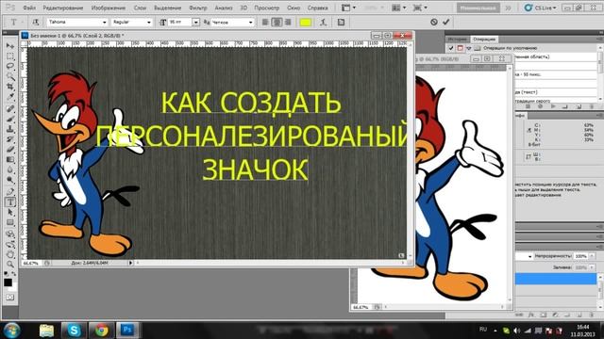Toggle dialog on/off for default actions

pos(460,48)
